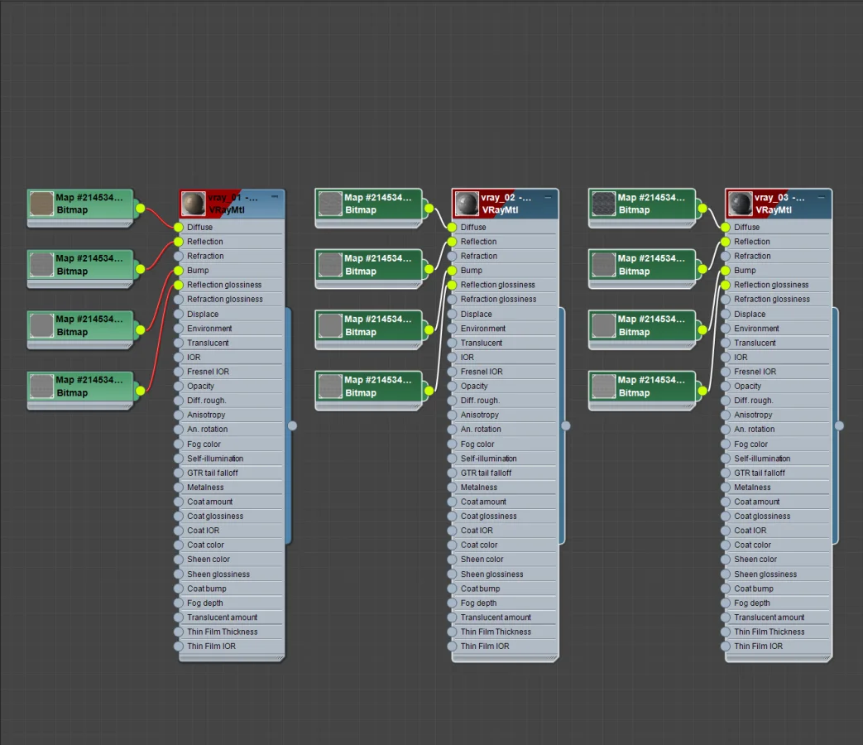This screenshot has width=863, height=745.
Task: Click vray_01 Diffuse input socket
Action: coord(179,227)
